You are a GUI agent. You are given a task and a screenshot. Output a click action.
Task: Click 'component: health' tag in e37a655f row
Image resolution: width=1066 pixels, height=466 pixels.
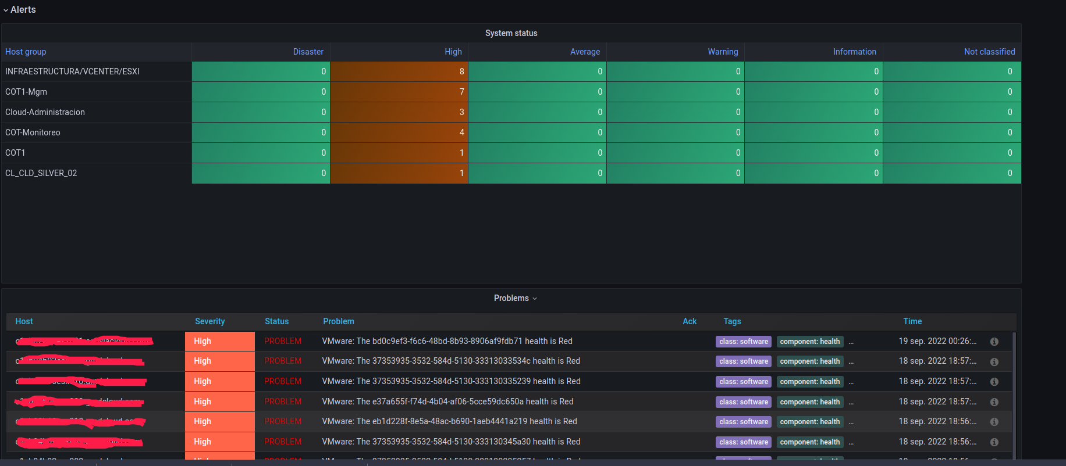[809, 402]
